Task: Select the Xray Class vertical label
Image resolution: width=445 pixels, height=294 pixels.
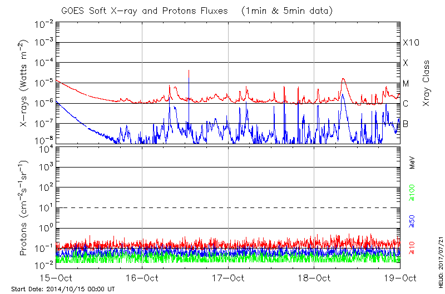Action: [427, 83]
